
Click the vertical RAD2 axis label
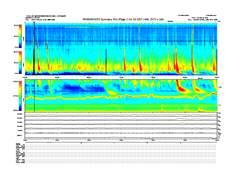tap(23, 39)
